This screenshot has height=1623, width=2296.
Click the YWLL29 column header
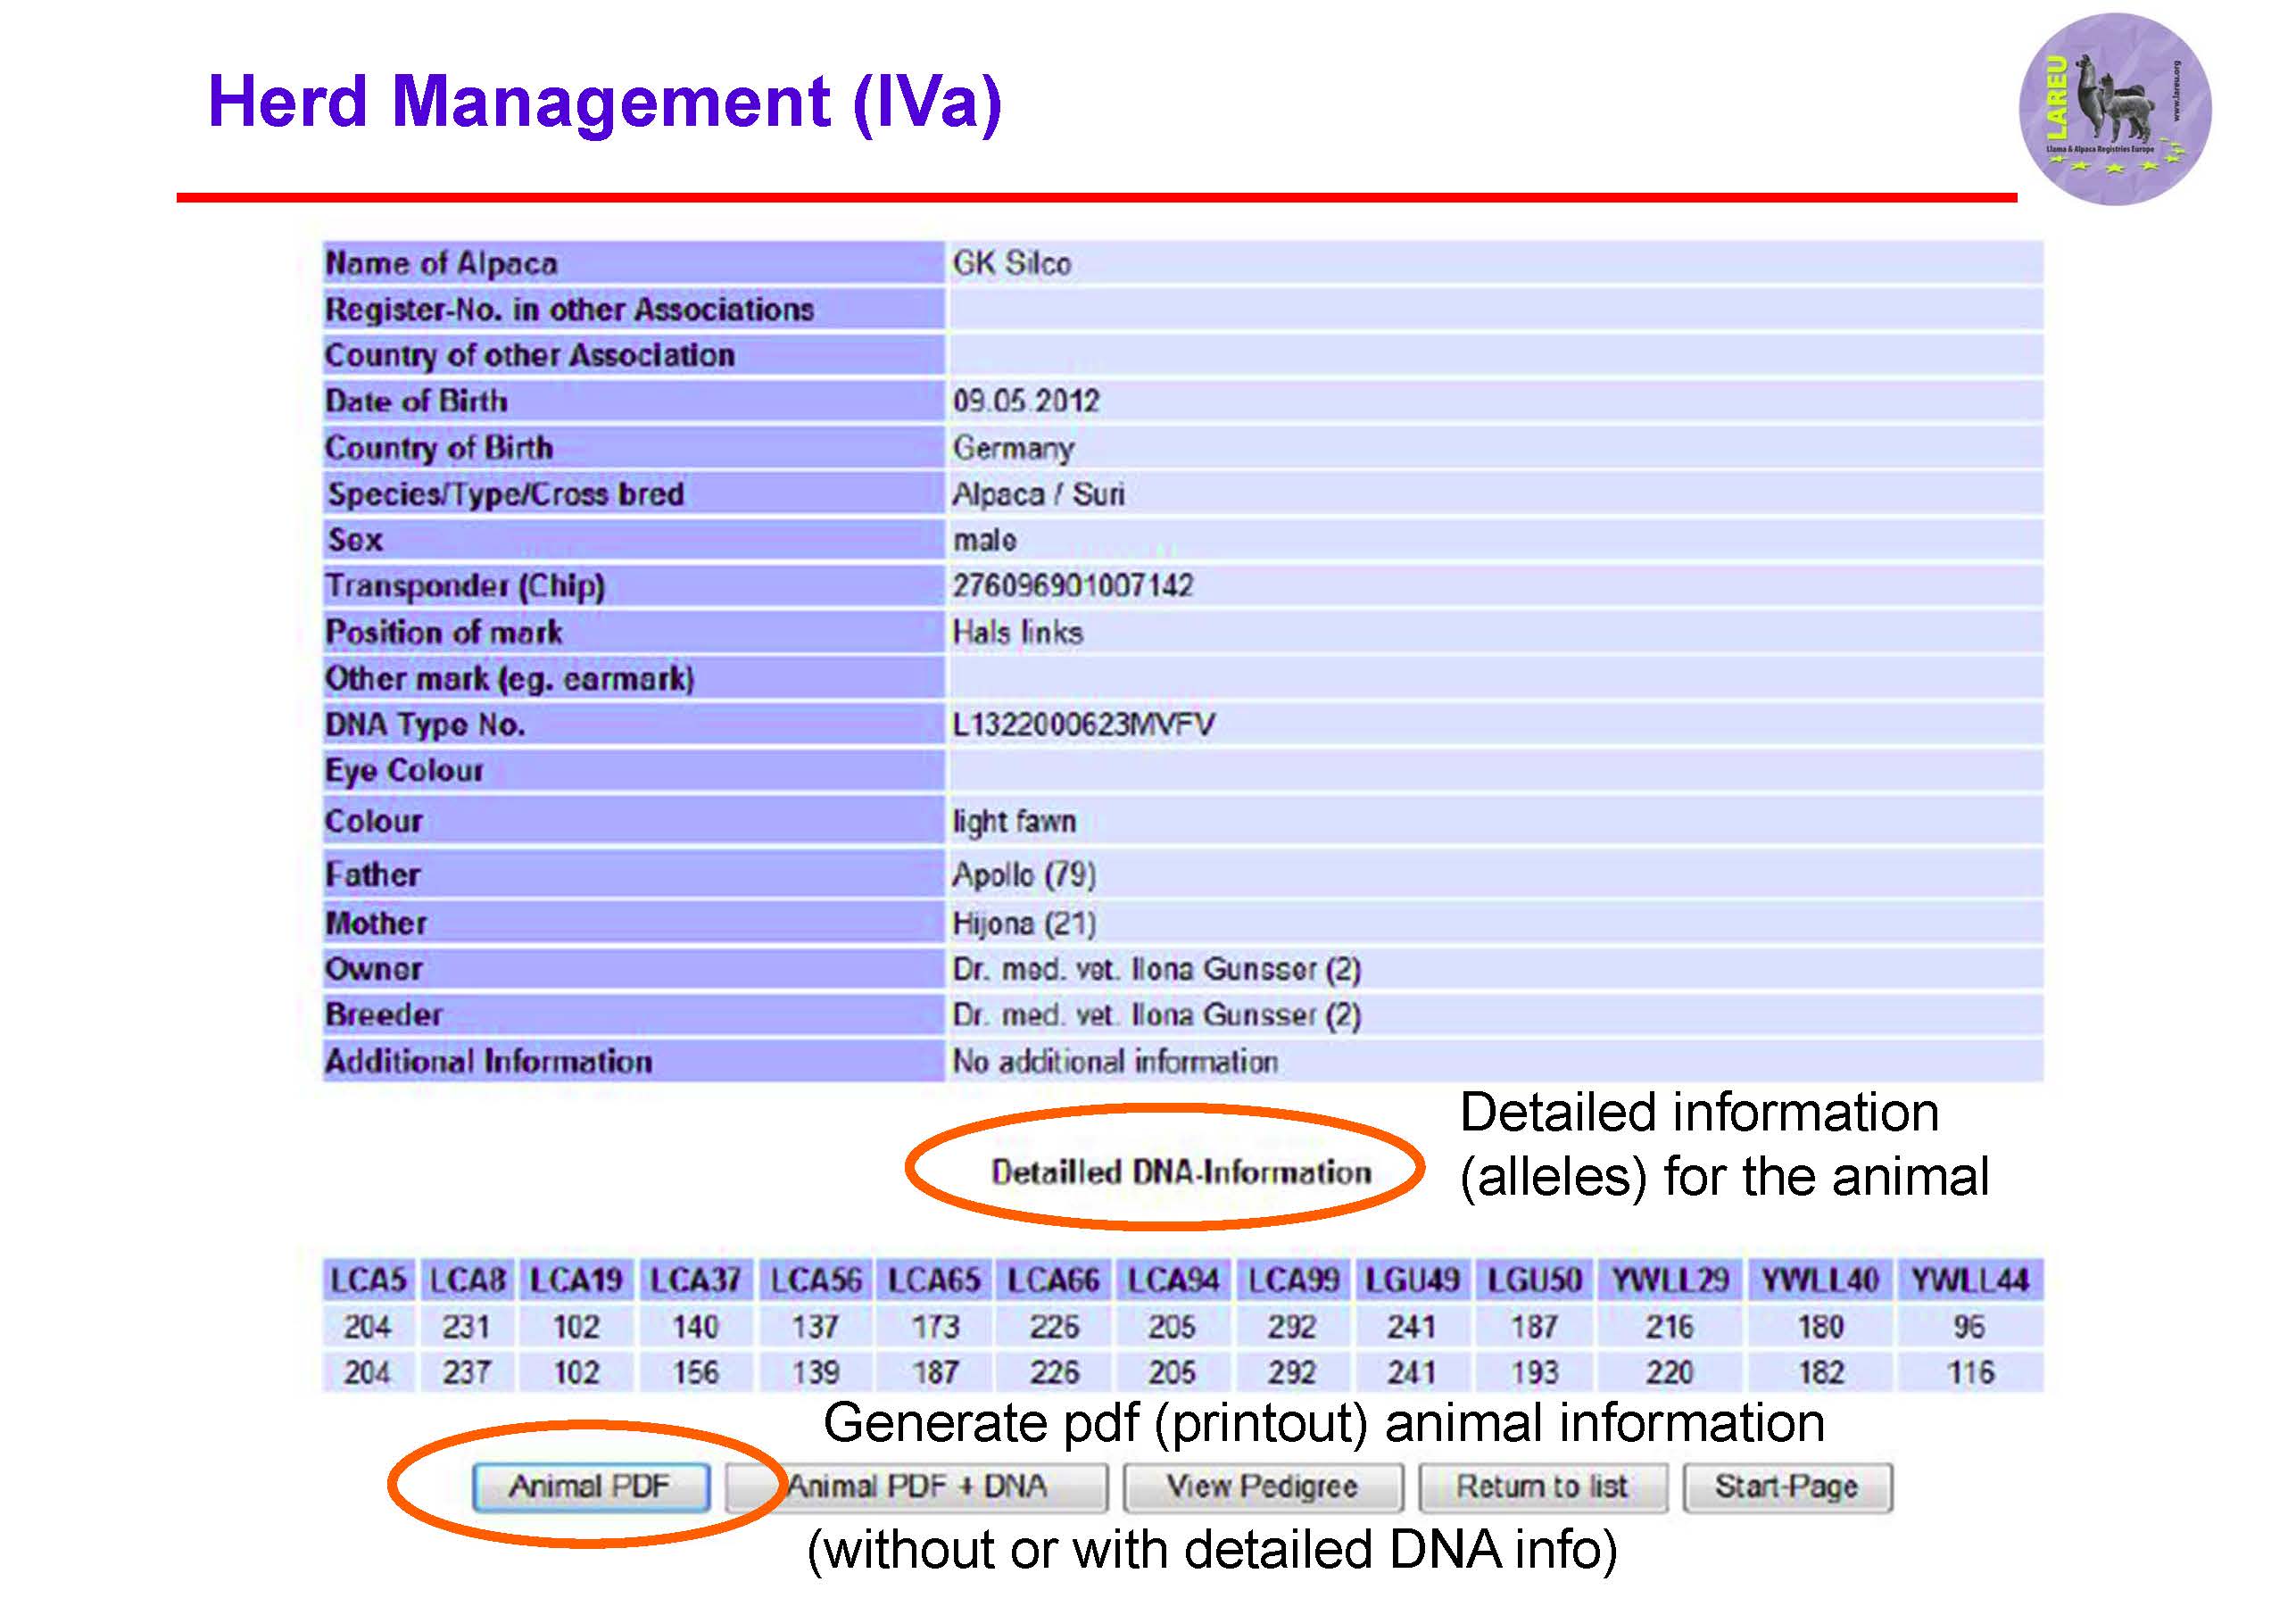1670,1280
